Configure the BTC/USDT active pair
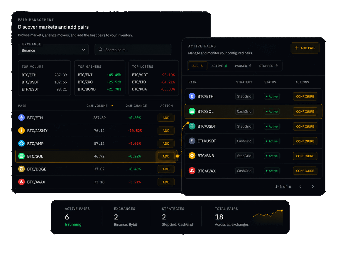The height and width of the screenshot is (253, 338). (x=305, y=126)
